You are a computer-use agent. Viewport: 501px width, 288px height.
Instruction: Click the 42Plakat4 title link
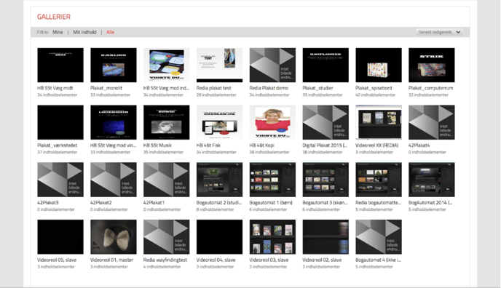point(419,145)
